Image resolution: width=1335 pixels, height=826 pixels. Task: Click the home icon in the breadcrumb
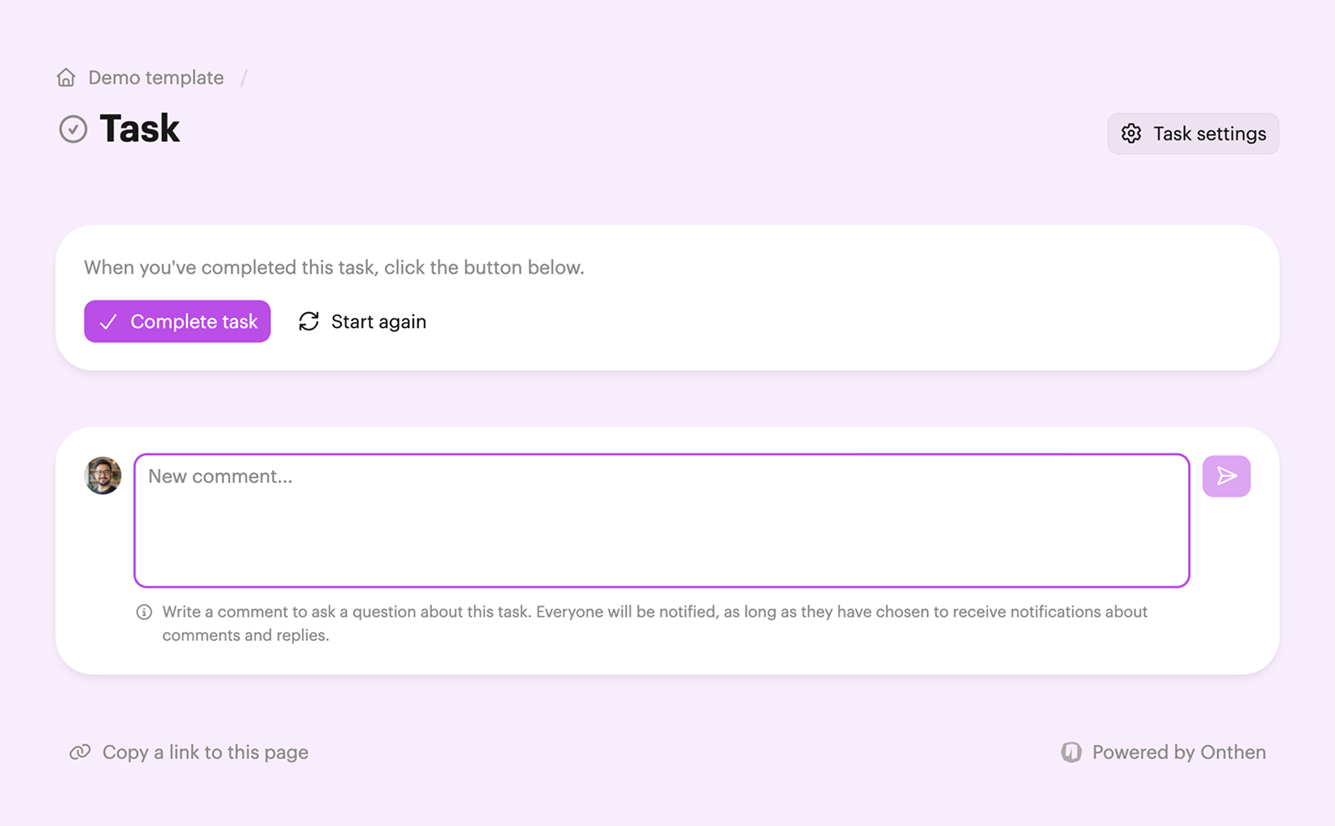[66, 78]
